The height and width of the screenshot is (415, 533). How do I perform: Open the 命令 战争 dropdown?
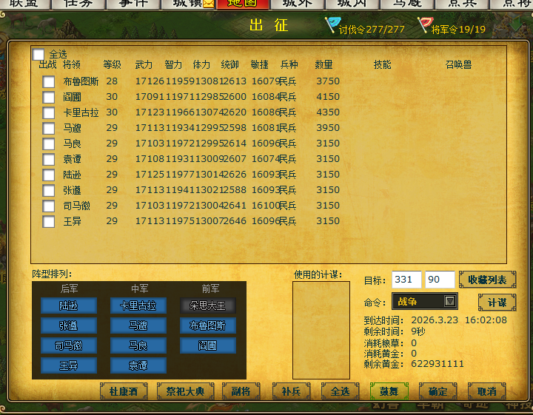tap(450, 301)
